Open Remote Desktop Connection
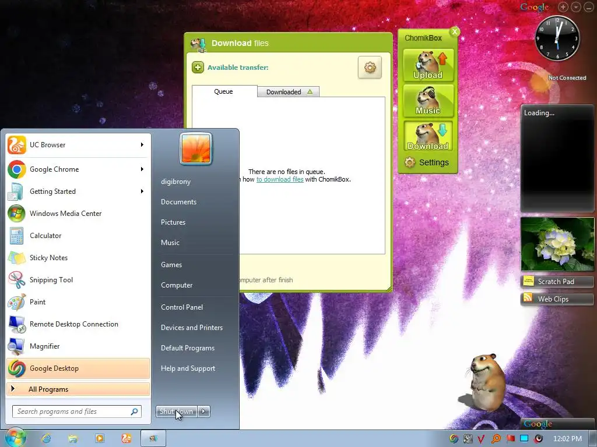This screenshot has width=597, height=447. (x=78, y=324)
